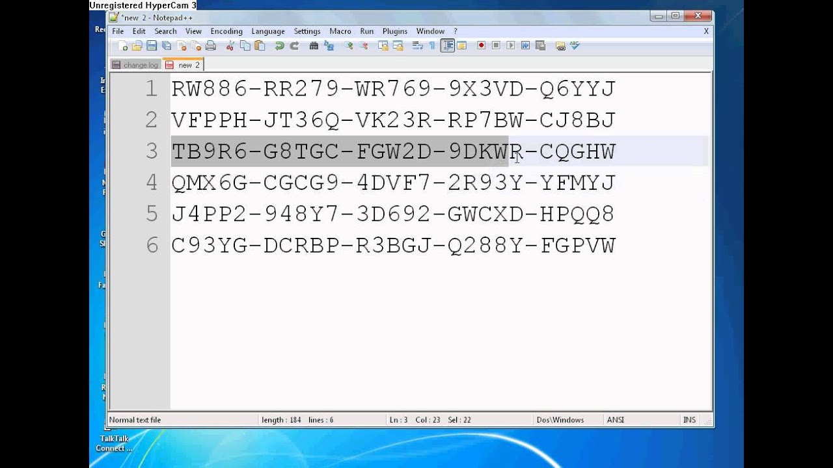Select the new 2 tab
The width and height of the screenshot is (833, 468).
click(184, 64)
